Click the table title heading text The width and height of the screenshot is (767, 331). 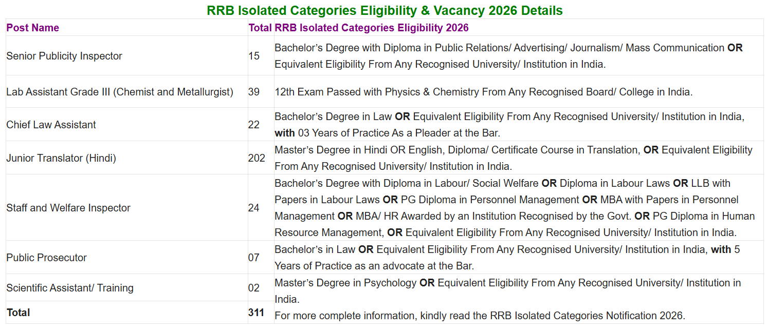384,10
